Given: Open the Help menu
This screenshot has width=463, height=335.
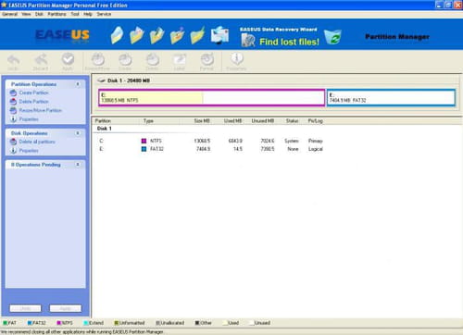Looking at the screenshot, I should 88,14.
